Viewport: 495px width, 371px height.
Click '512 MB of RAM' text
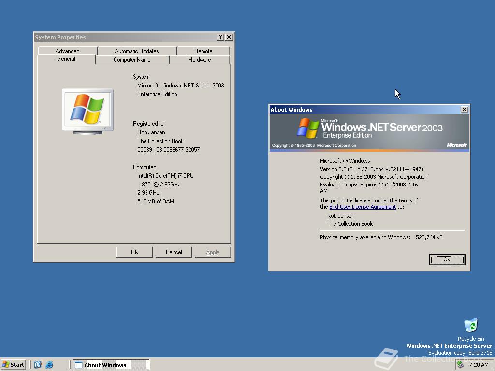tap(155, 201)
